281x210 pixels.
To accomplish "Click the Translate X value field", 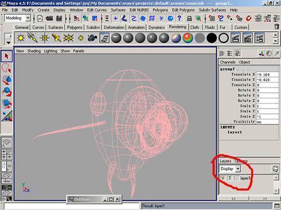I will 267,74.
